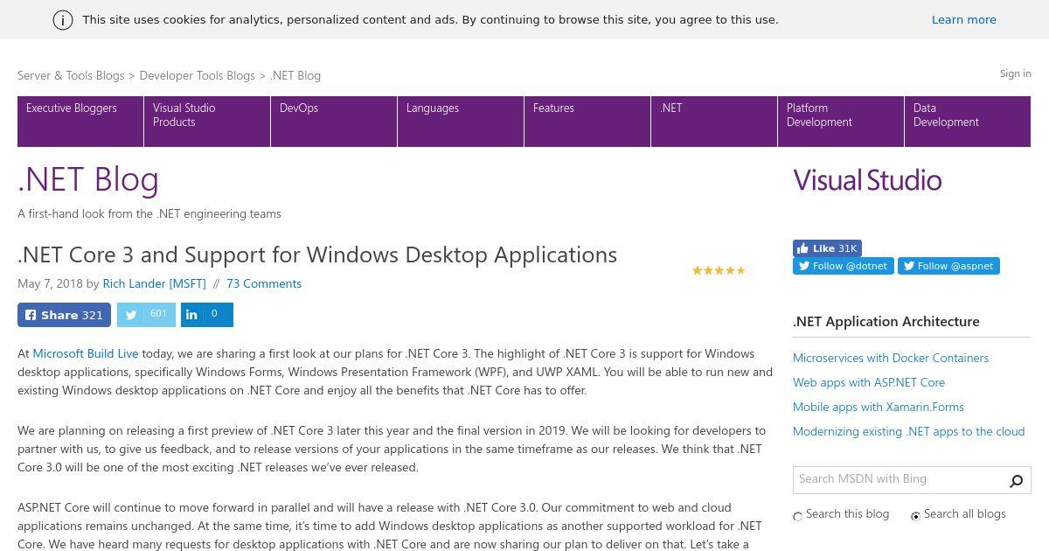This screenshot has height=551, width=1049.
Task: Click the date 'May 7, 2018'
Action: click(x=50, y=283)
